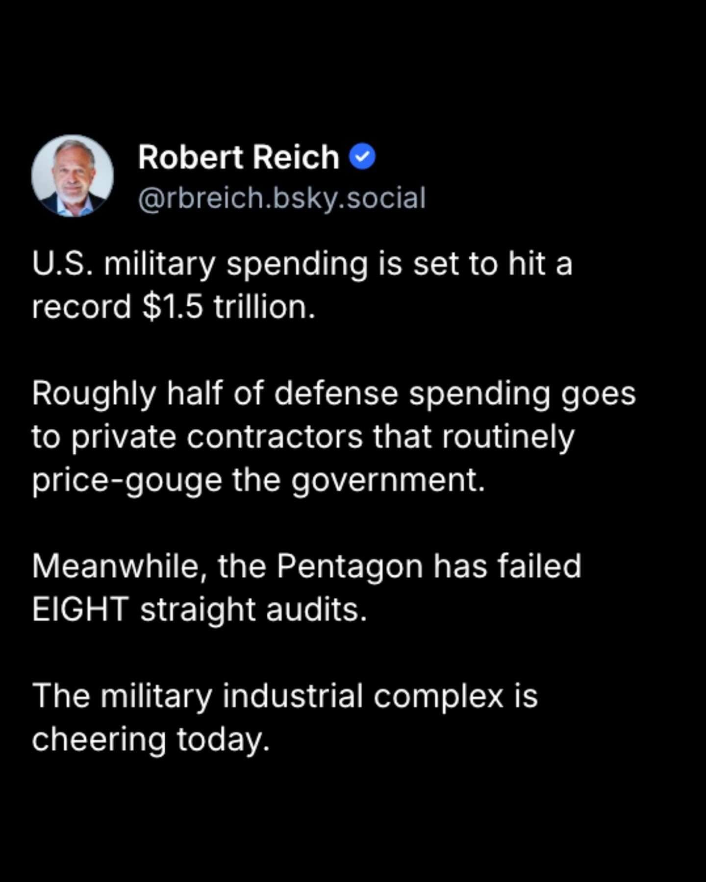The height and width of the screenshot is (882, 706).
Task: Click the "straight audits." text
Action: click(x=253, y=609)
